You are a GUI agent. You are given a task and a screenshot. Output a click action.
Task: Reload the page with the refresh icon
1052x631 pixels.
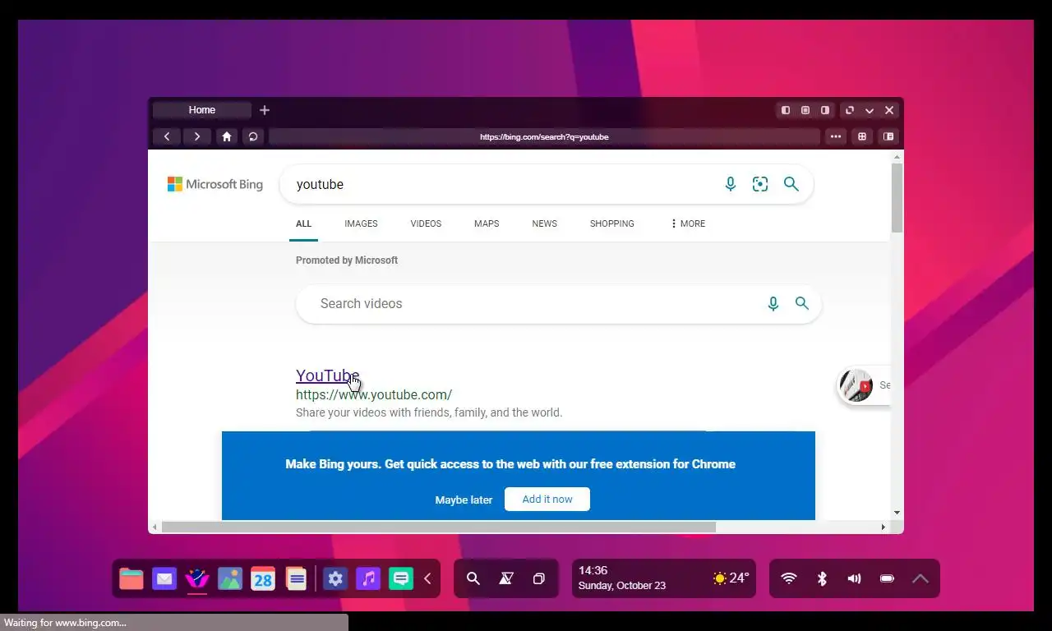click(x=253, y=136)
